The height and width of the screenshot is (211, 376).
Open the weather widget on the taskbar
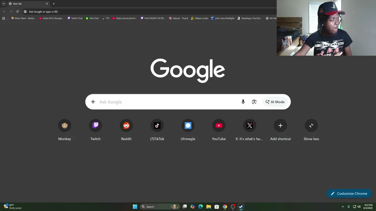click(13, 207)
